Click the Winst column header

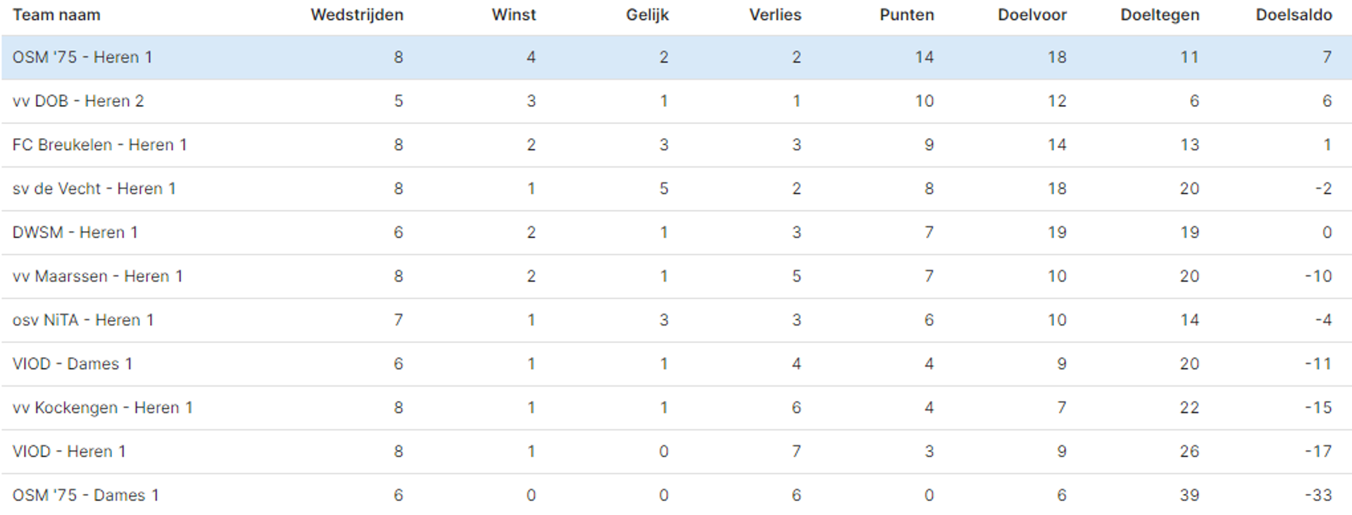coord(514,15)
